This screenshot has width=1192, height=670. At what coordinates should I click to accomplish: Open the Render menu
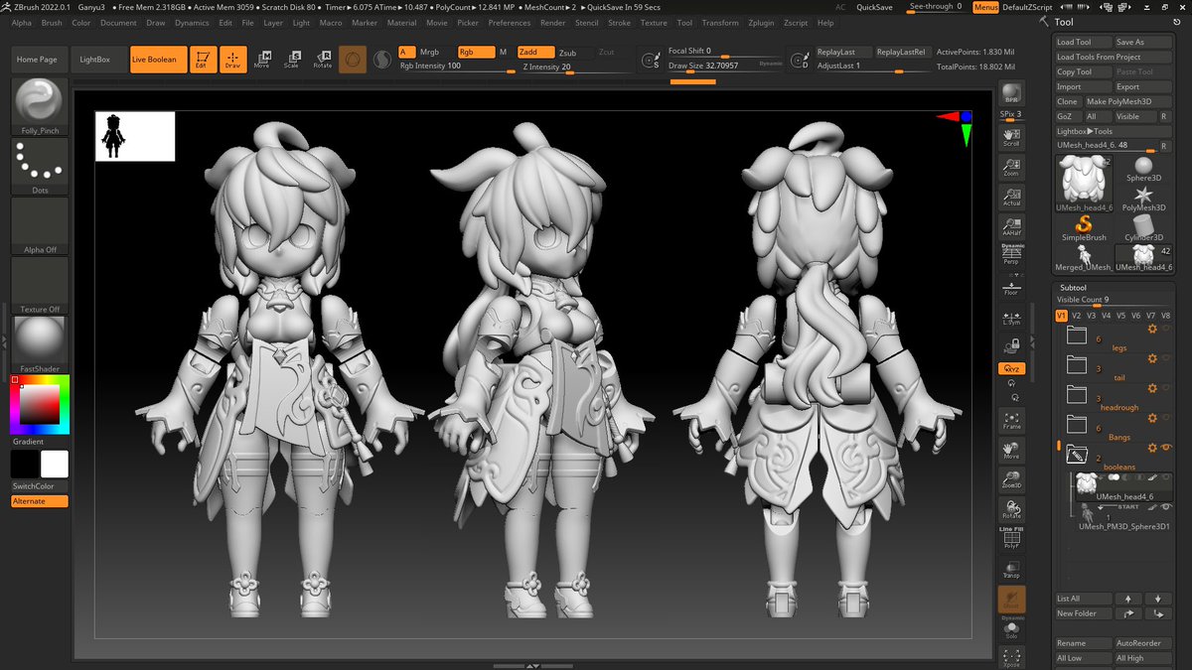(x=553, y=23)
